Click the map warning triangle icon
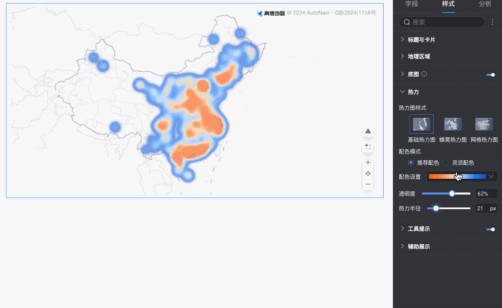This screenshot has height=308, width=502. click(368, 131)
